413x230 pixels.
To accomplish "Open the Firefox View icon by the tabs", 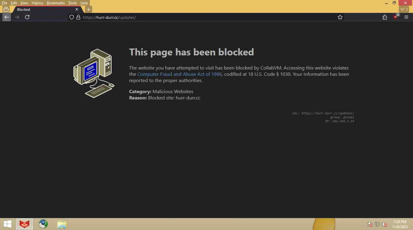I will coord(6,9).
